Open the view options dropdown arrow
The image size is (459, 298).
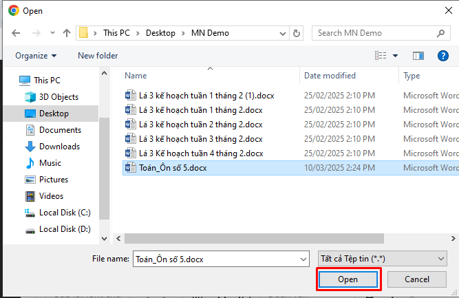click(x=395, y=56)
